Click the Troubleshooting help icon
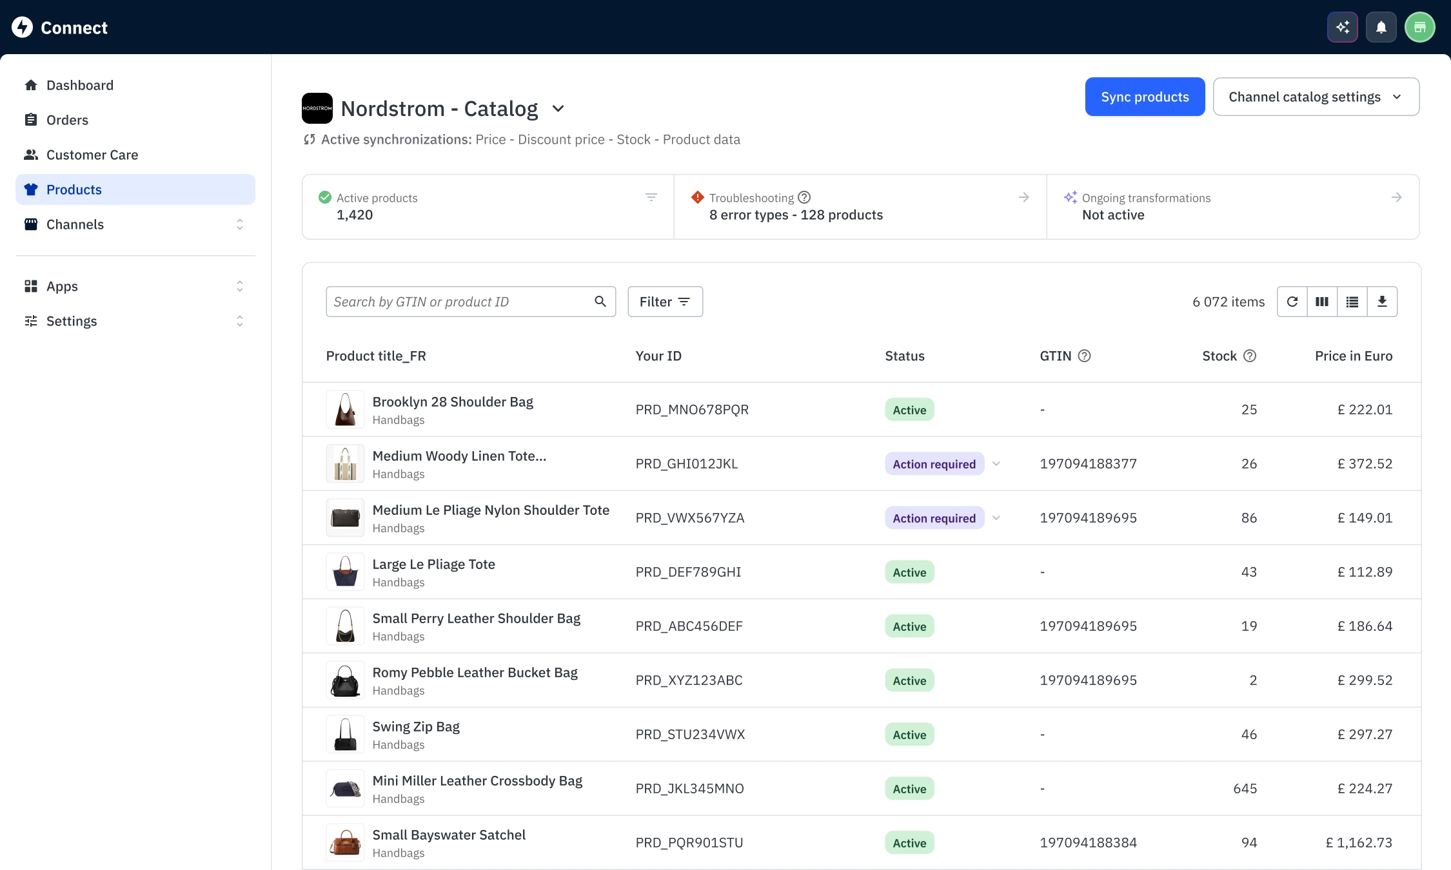1451x870 pixels. 804,197
